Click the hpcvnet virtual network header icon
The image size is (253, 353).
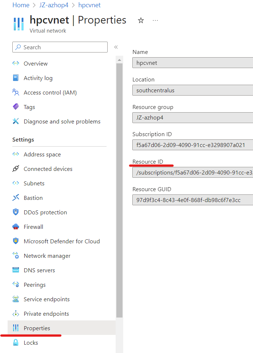(18, 24)
